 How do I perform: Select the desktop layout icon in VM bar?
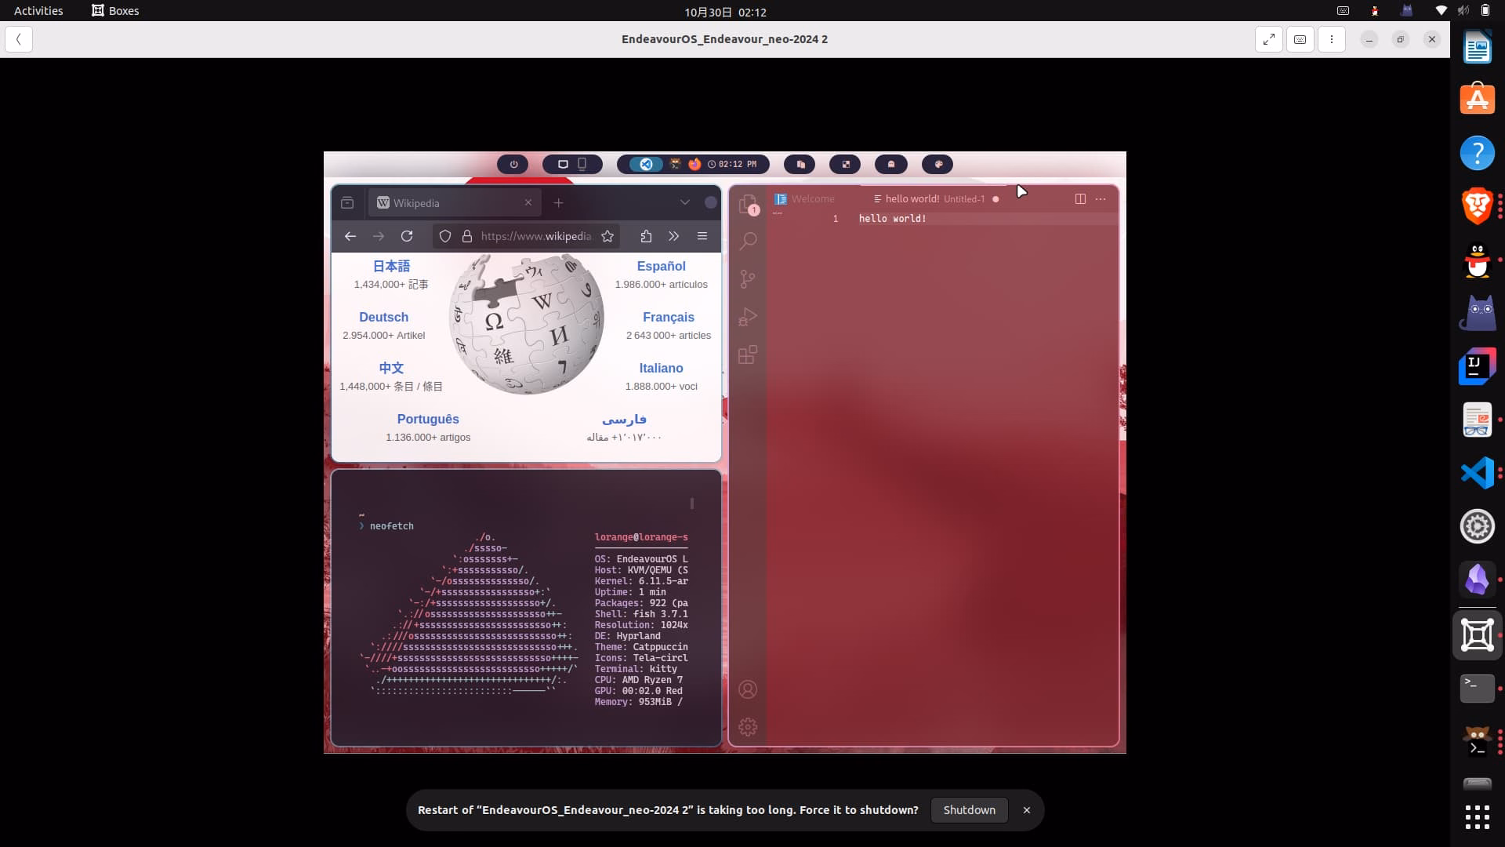click(563, 164)
